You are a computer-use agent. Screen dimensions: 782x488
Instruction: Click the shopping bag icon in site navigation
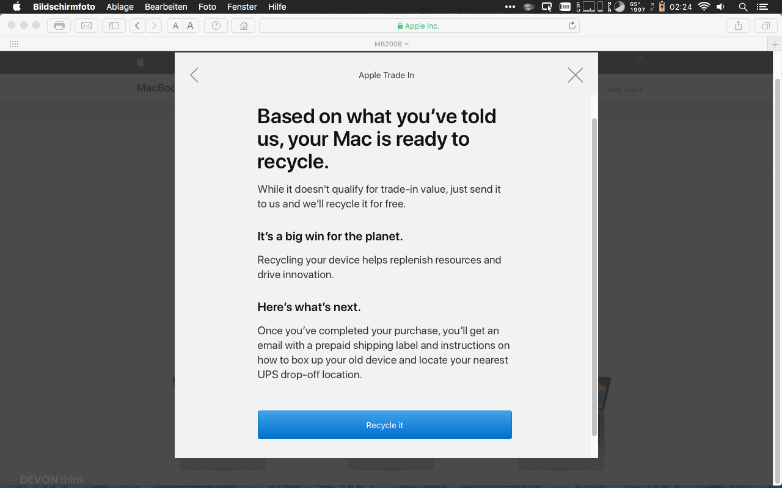click(640, 62)
